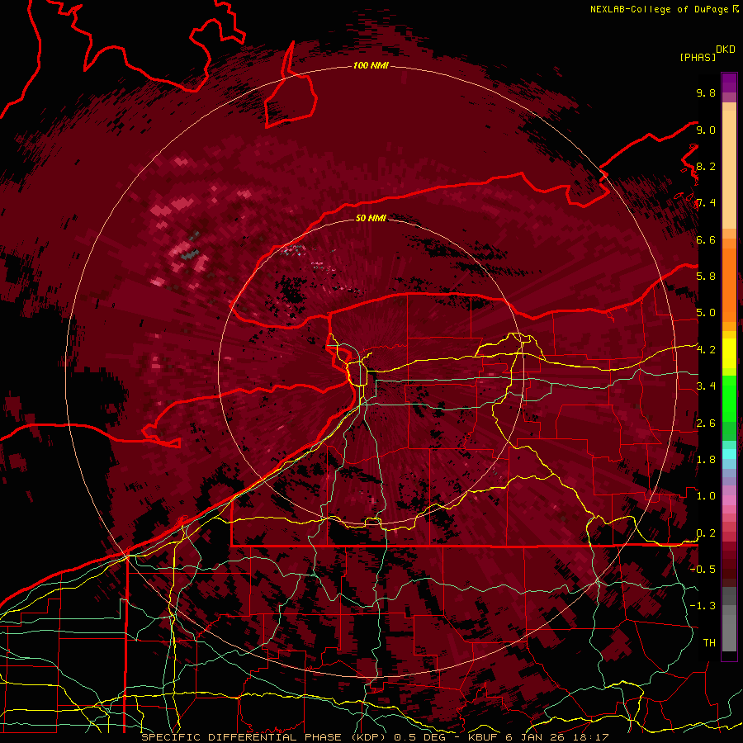Click the -0.5 scale value
Viewport: 743px width, 743px height.
[x=703, y=570]
